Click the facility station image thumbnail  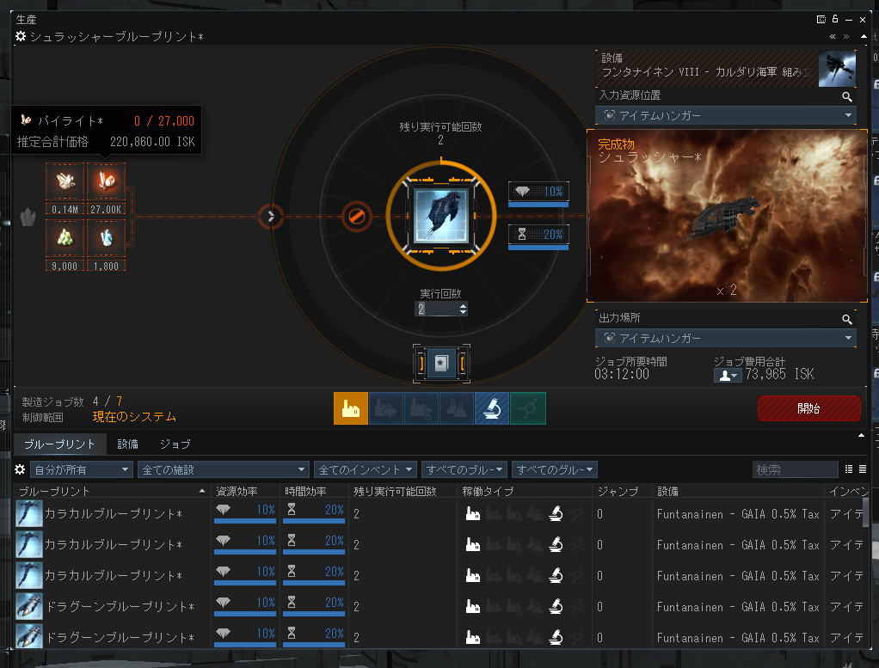(x=837, y=69)
